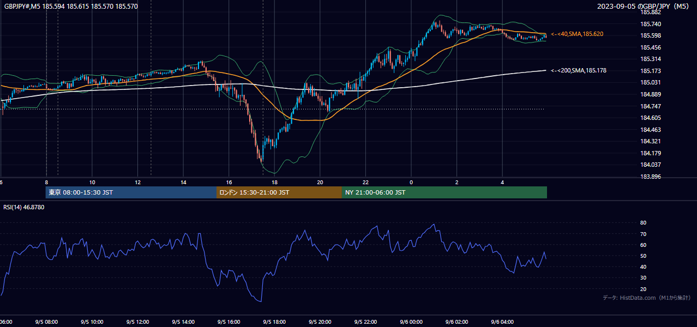Click the '9/5 08:00' bottom time label
This screenshot has width=697, height=327.
point(46,322)
